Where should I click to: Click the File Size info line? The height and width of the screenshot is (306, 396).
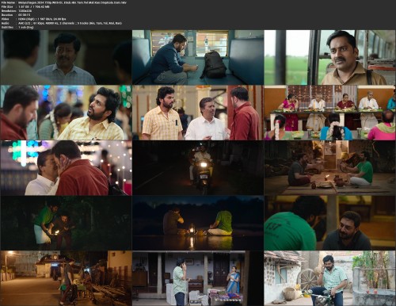(x=25, y=6)
